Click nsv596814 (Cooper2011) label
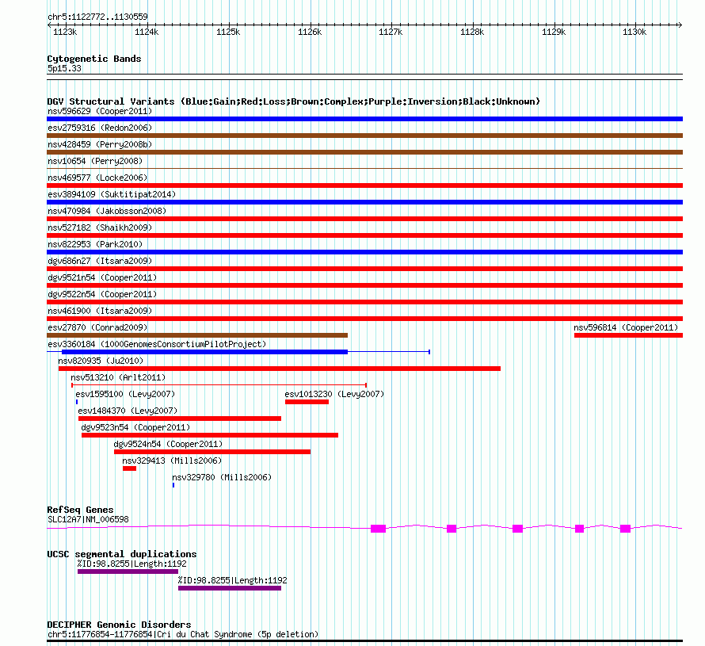 point(626,327)
